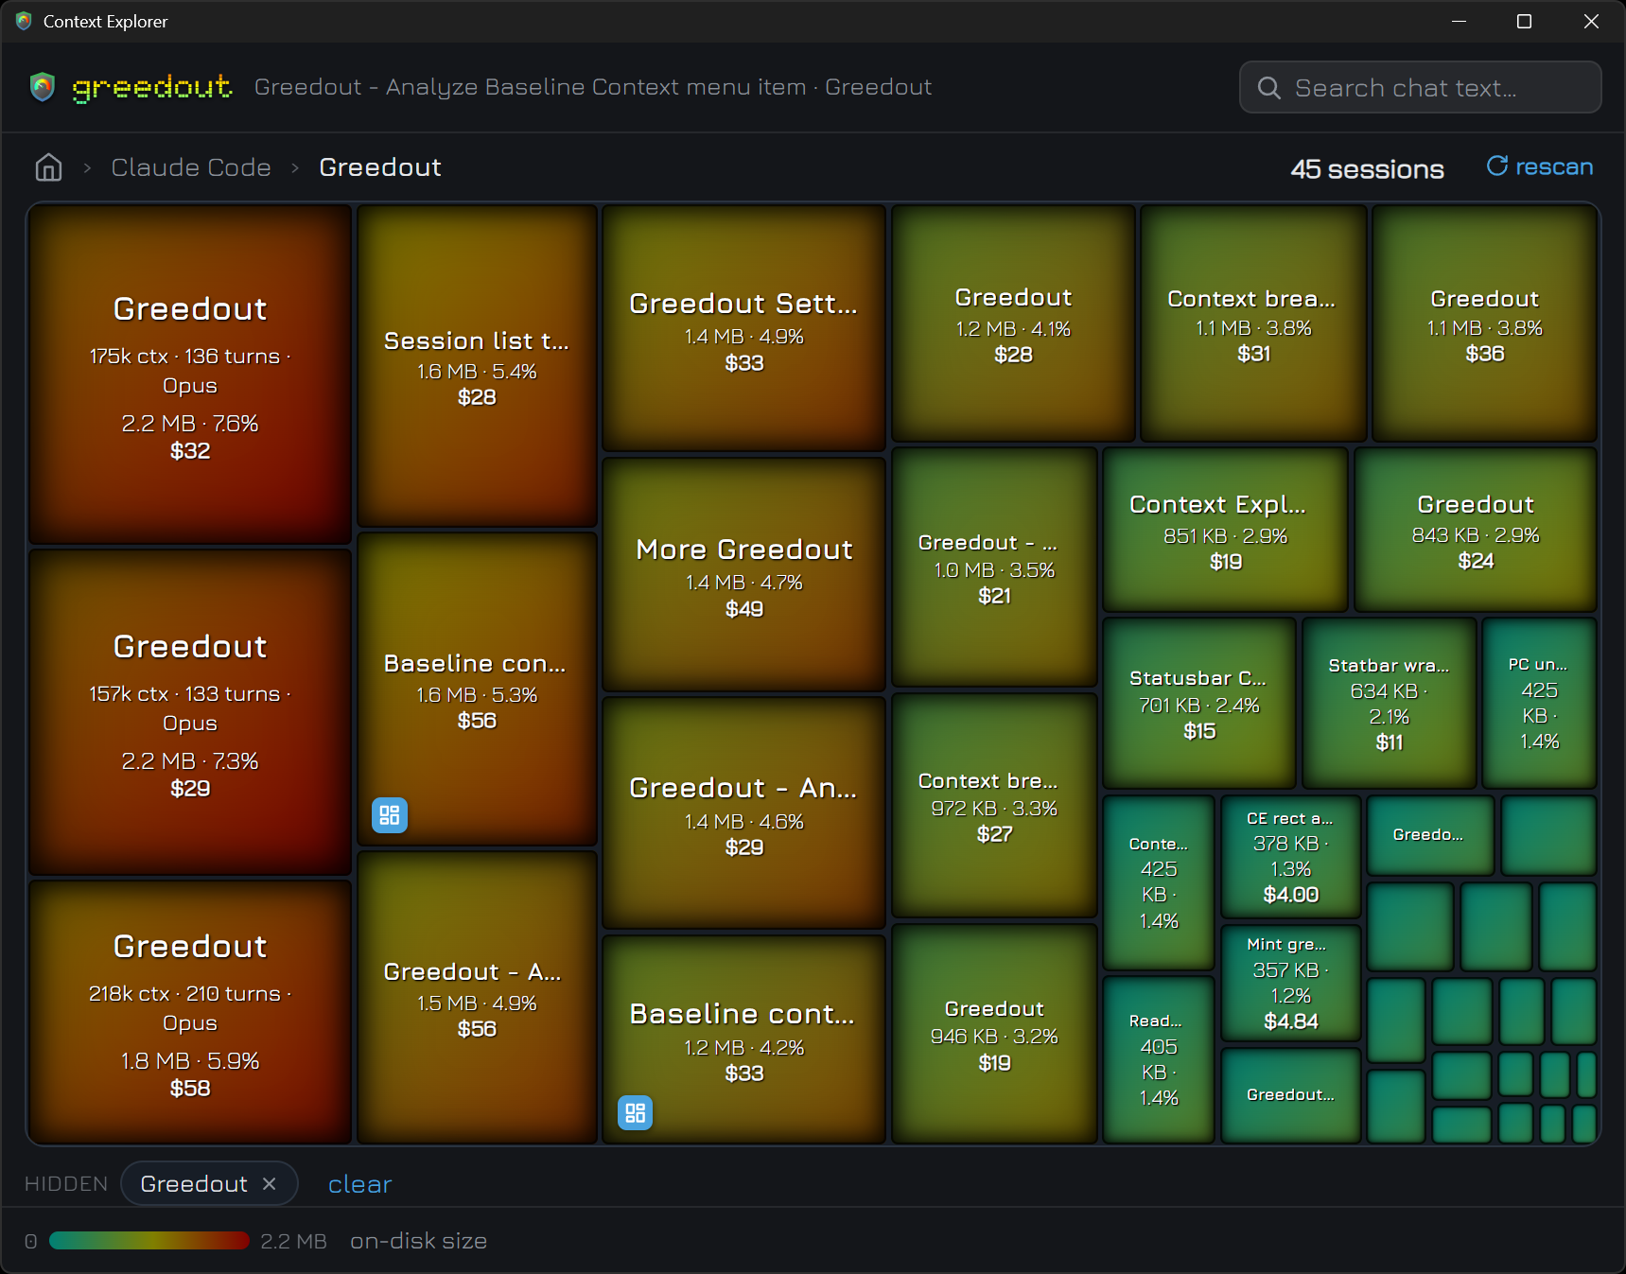The height and width of the screenshot is (1274, 1626).
Task: Click the on-disk size color gradient bar
Action: click(149, 1241)
